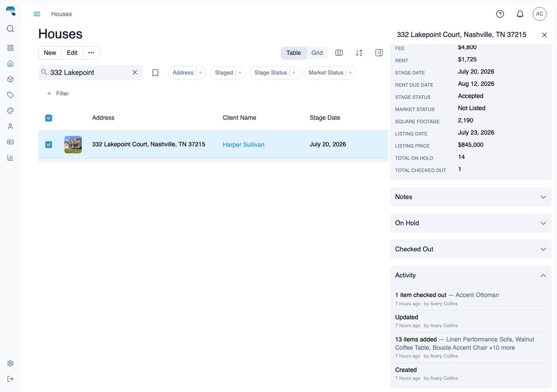Open the help question mark icon

pos(500,14)
